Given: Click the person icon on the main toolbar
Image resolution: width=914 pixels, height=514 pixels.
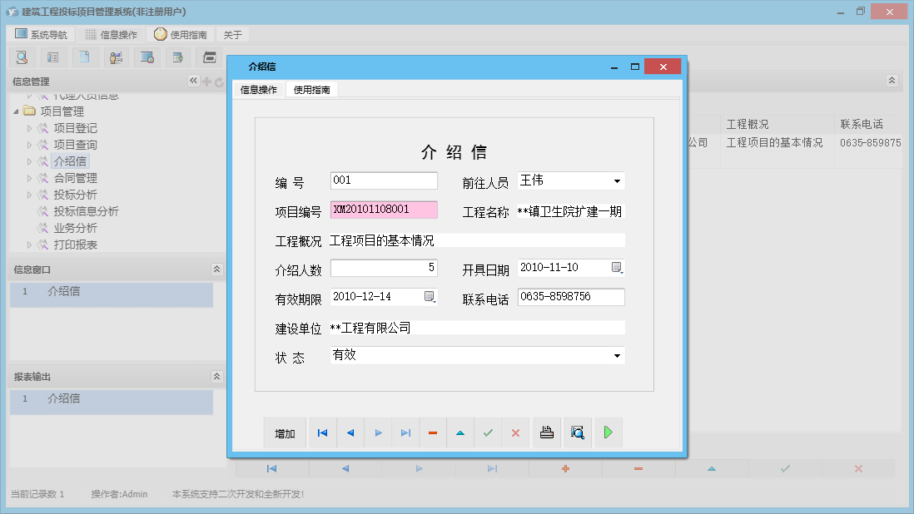Looking at the screenshot, I should point(116,57).
